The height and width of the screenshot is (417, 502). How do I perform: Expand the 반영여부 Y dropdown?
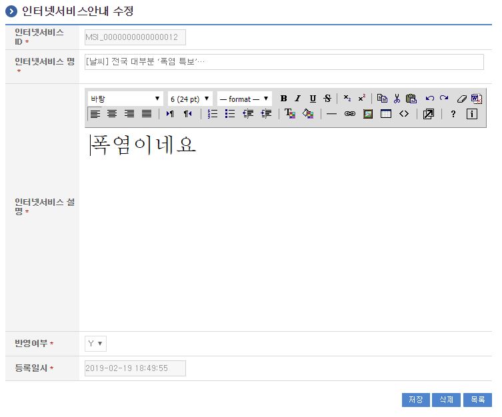[95, 344]
